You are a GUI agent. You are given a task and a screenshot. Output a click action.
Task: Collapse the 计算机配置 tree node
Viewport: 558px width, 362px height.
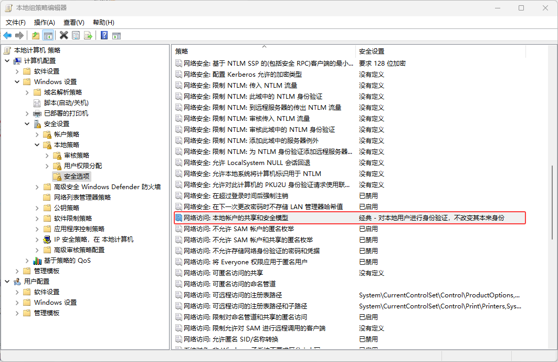7,61
